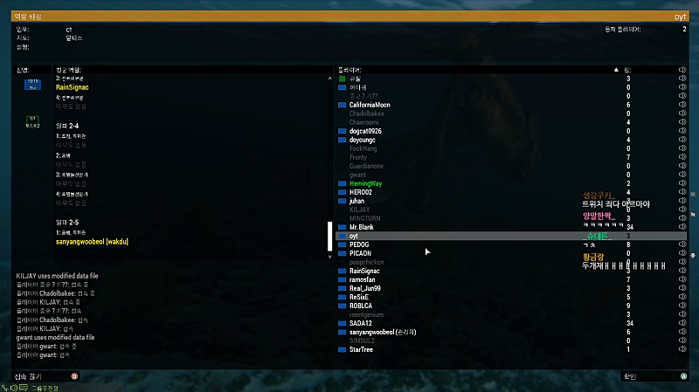Click speaker icon on doyoungc row
The width and height of the screenshot is (699, 392).
coord(682,140)
